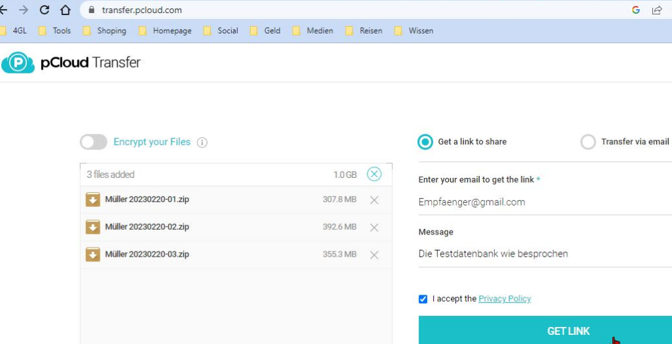The width and height of the screenshot is (672, 344).
Task: Select Transfer via email option
Action: coord(588,142)
